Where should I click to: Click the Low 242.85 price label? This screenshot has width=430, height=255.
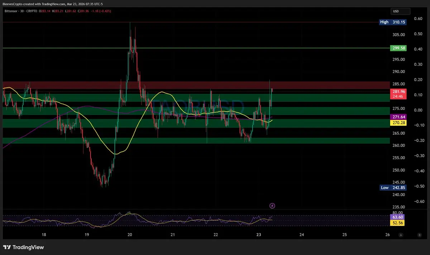pos(393,187)
